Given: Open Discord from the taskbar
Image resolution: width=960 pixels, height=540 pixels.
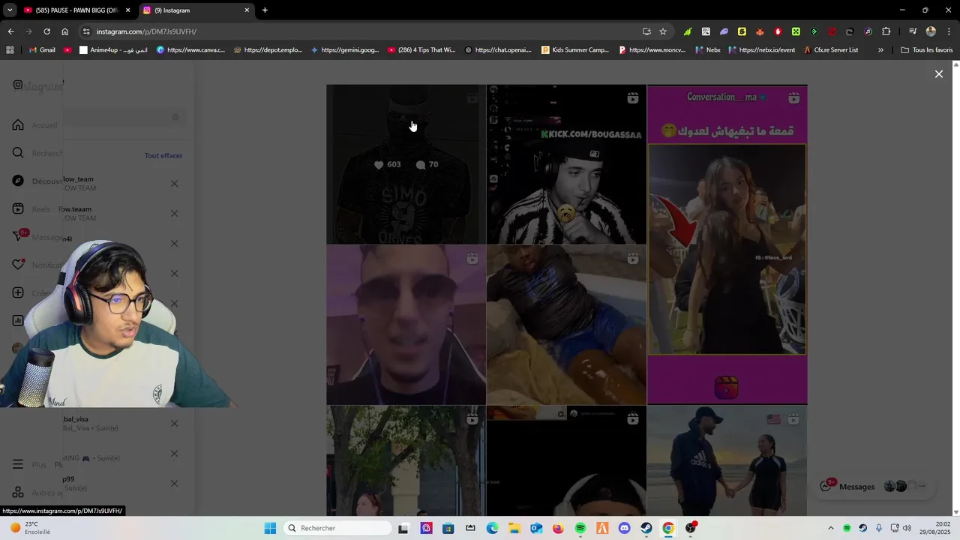Looking at the screenshot, I should point(624,528).
